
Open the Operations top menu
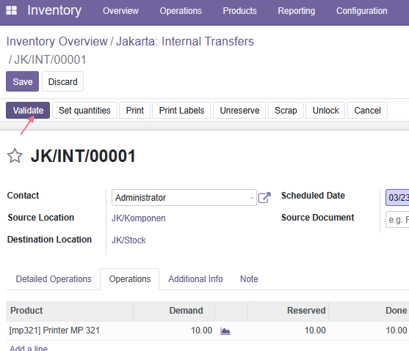(x=181, y=11)
